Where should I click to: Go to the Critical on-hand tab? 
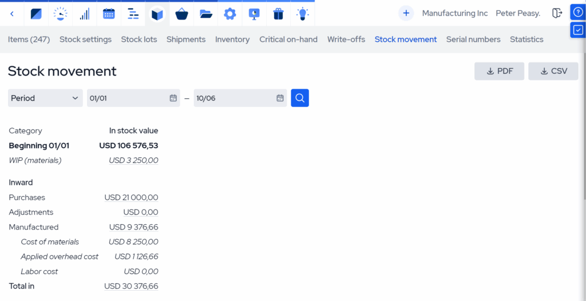pos(288,39)
